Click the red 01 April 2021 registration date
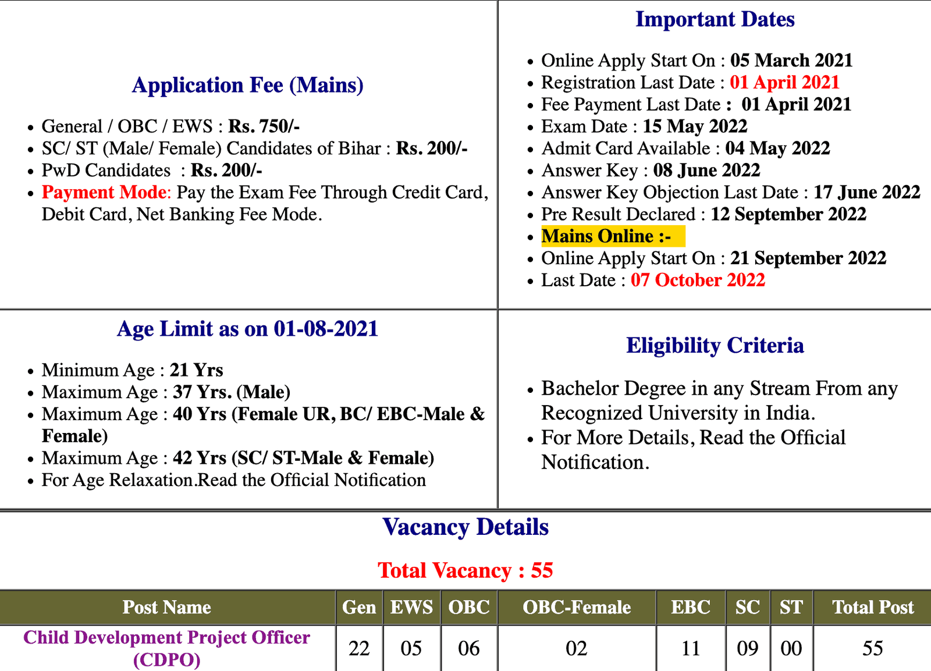This screenshot has height=671, width=931. click(784, 82)
